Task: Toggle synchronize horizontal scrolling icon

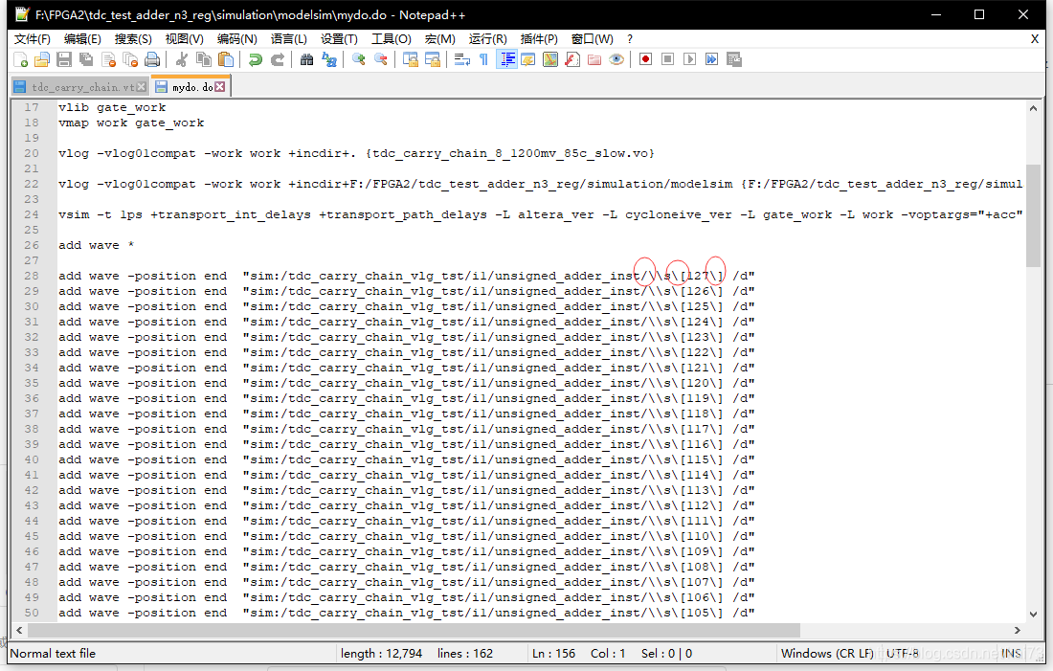Action: [433, 59]
